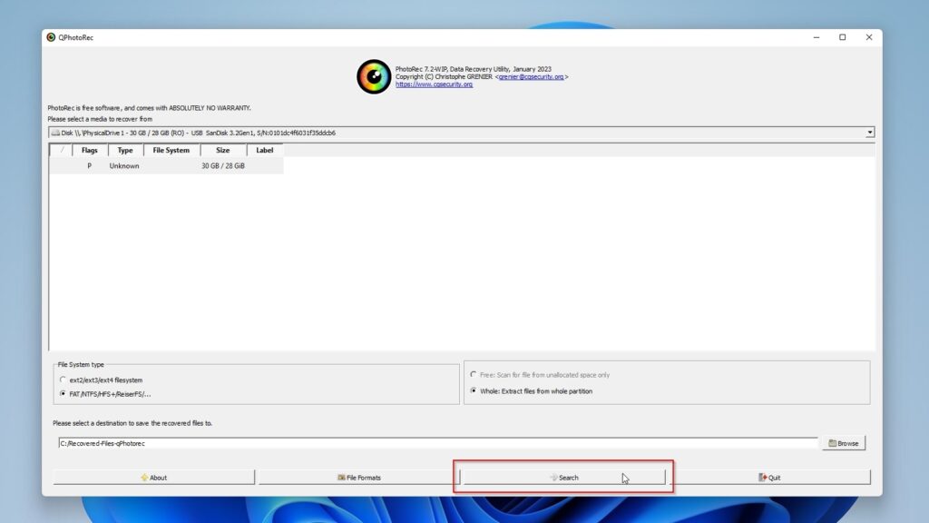This screenshot has width=929, height=523.
Task: Click the icon on File Formats button
Action: 341,478
